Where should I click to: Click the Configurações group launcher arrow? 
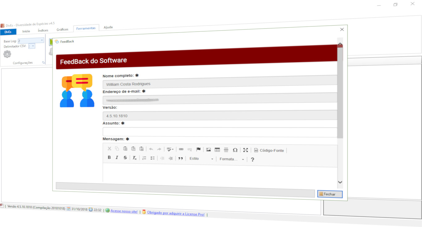click(x=43, y=63)
